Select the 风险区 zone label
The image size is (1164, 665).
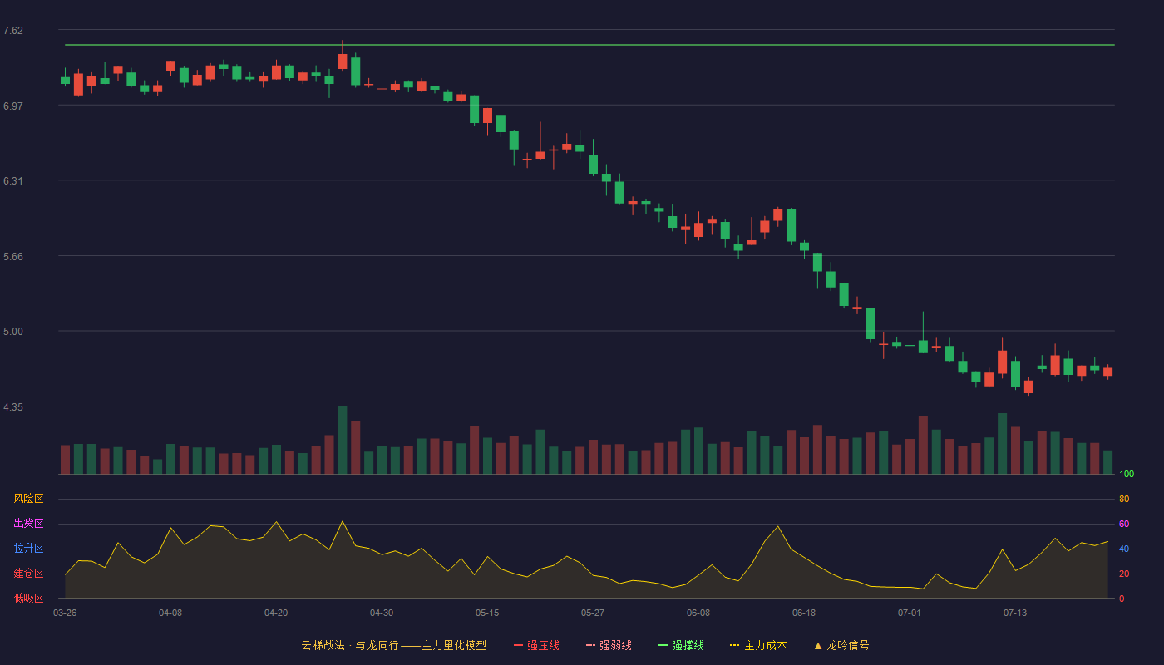click(29, 499)
